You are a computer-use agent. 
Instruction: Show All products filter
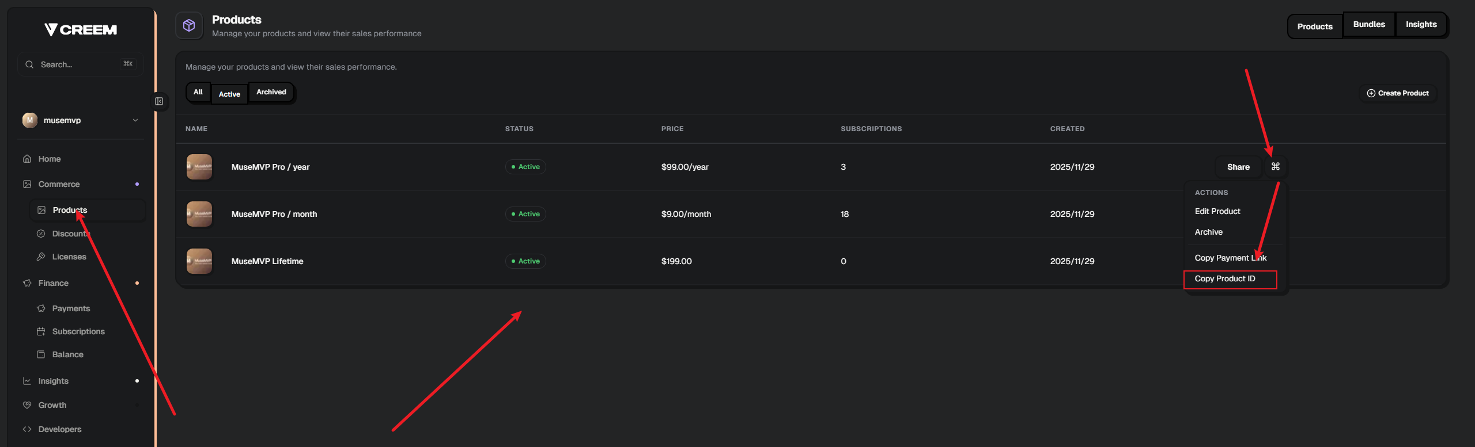click(x=198, y=93)
